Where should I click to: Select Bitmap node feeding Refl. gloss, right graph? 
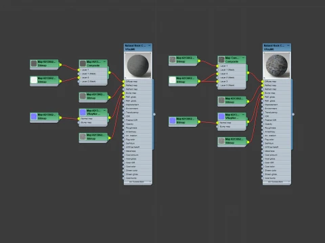pyautogui.click(x=232, y=141)
